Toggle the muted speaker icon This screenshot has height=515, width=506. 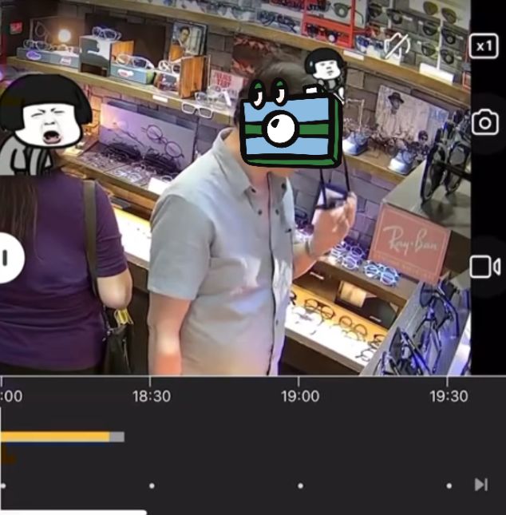pos(397,46)
